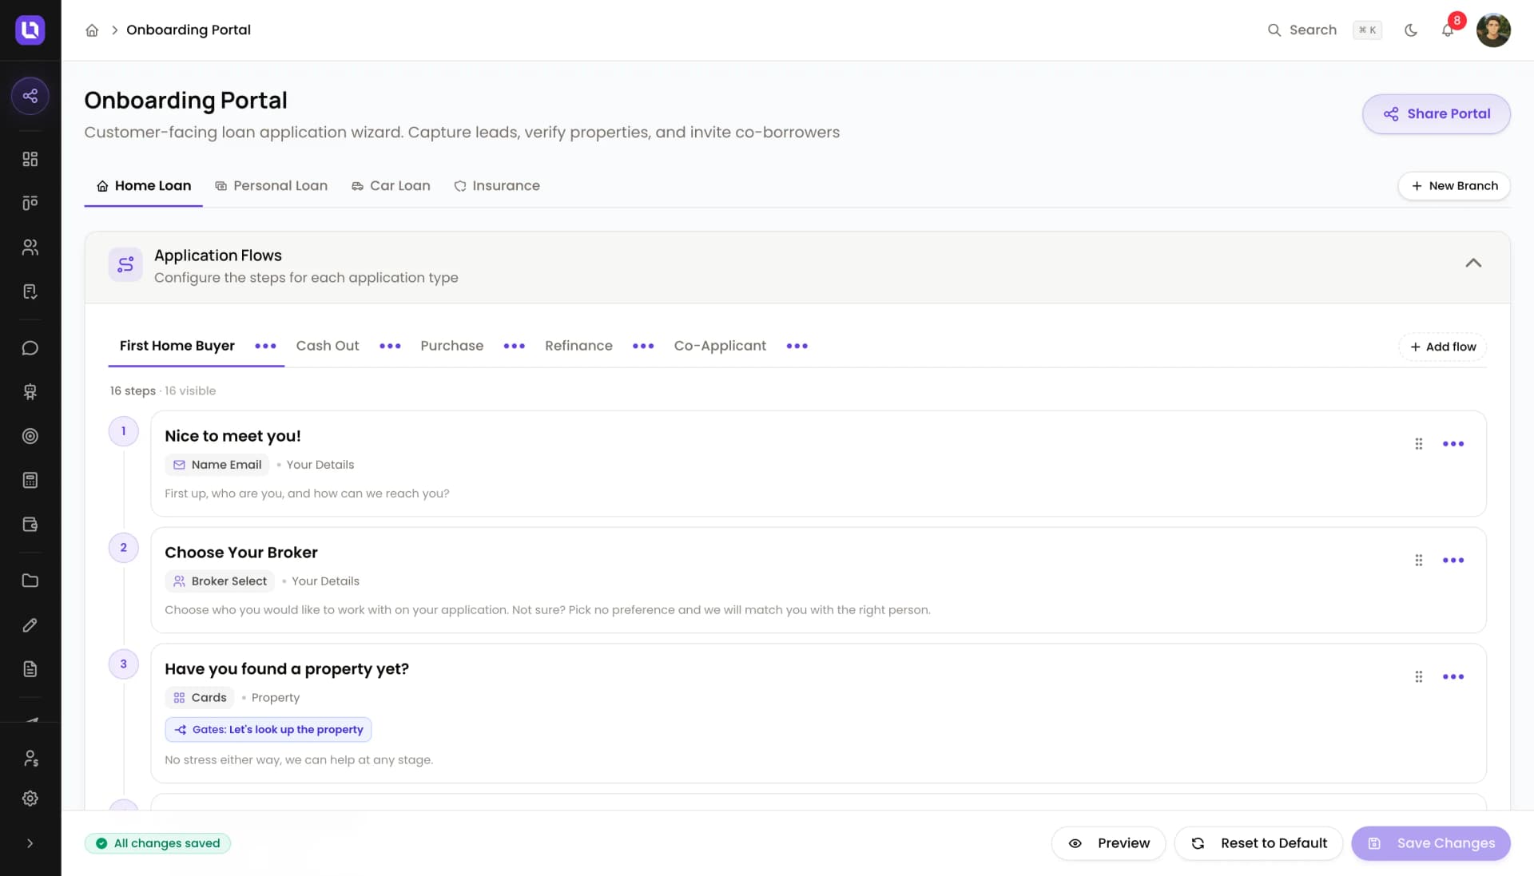Expand the sidebar with bottom chevron

[x=30, y=843]
